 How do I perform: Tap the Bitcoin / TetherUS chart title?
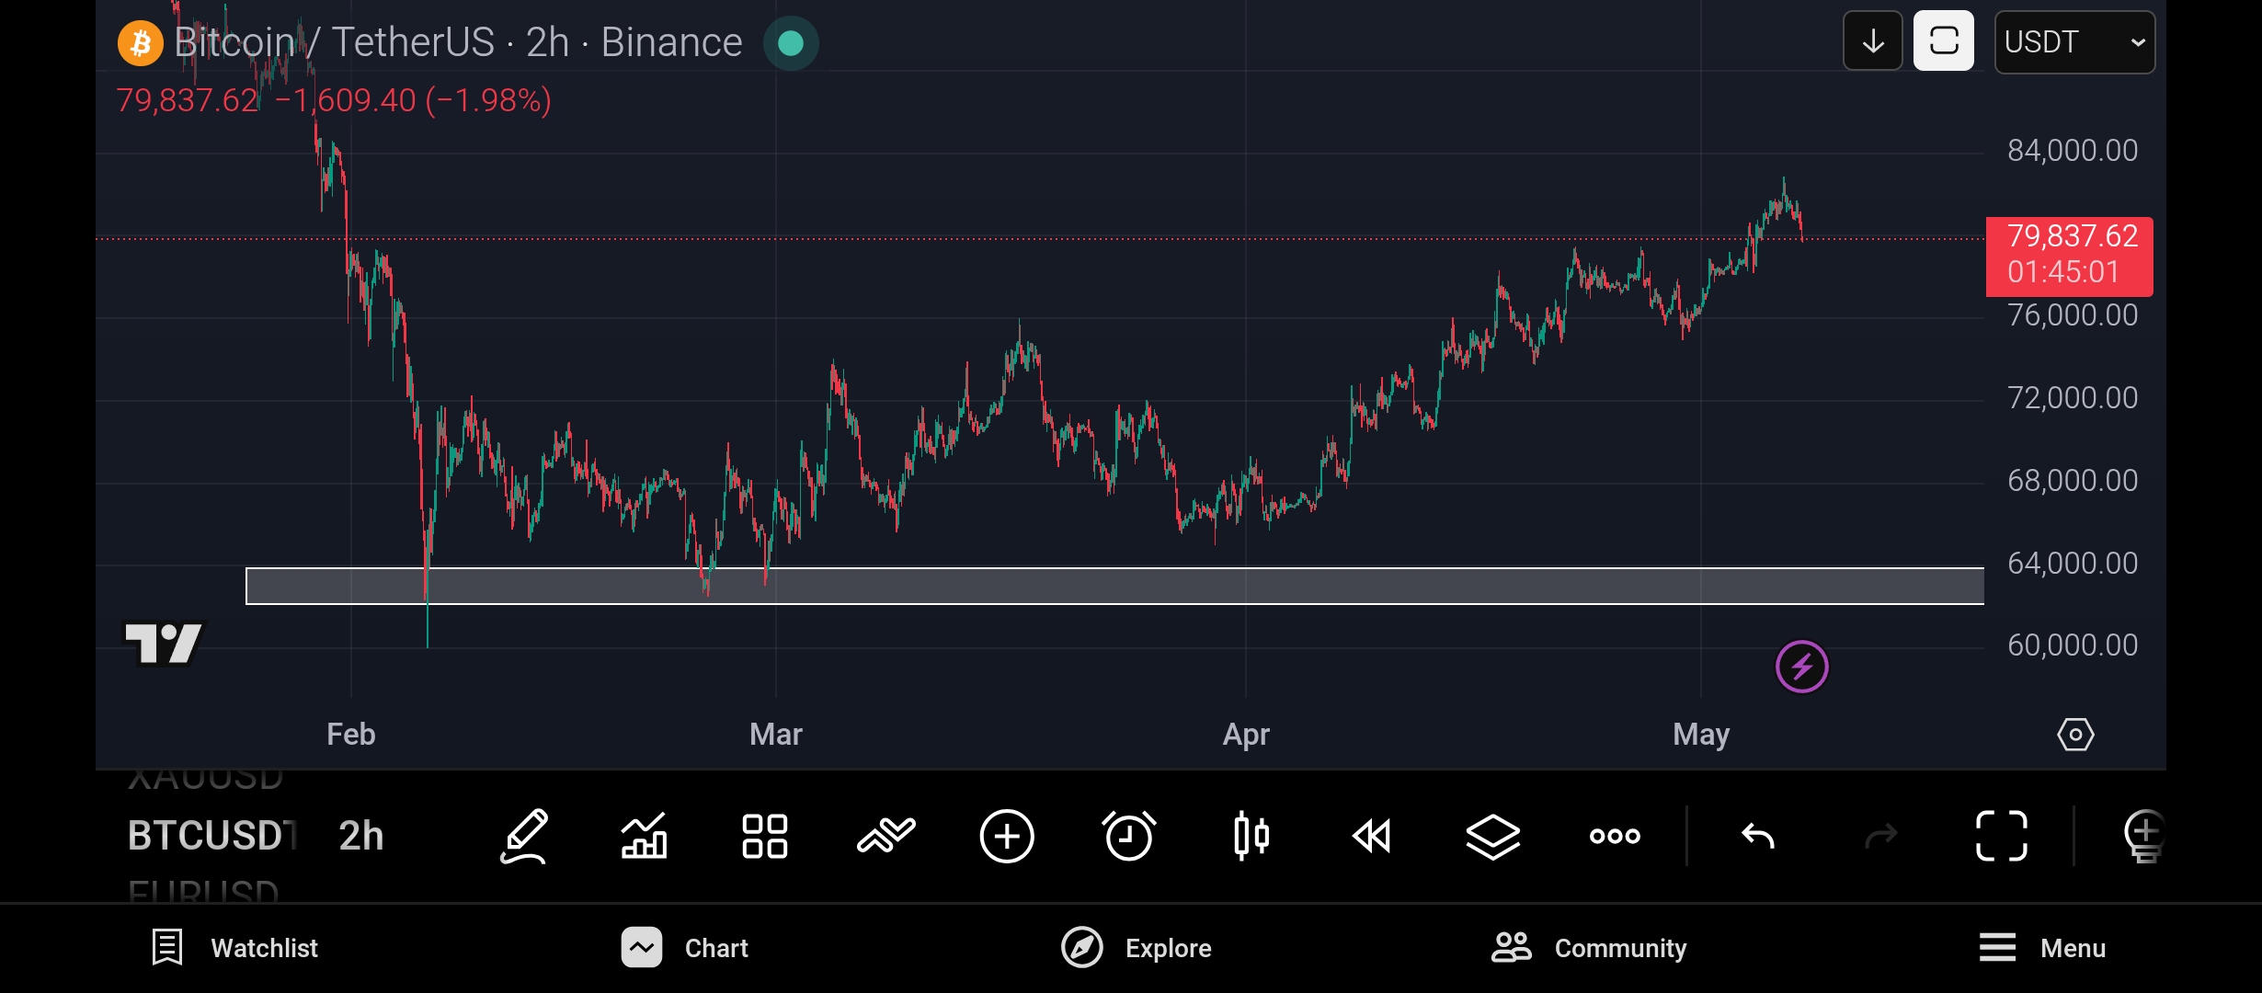[458, 43]
